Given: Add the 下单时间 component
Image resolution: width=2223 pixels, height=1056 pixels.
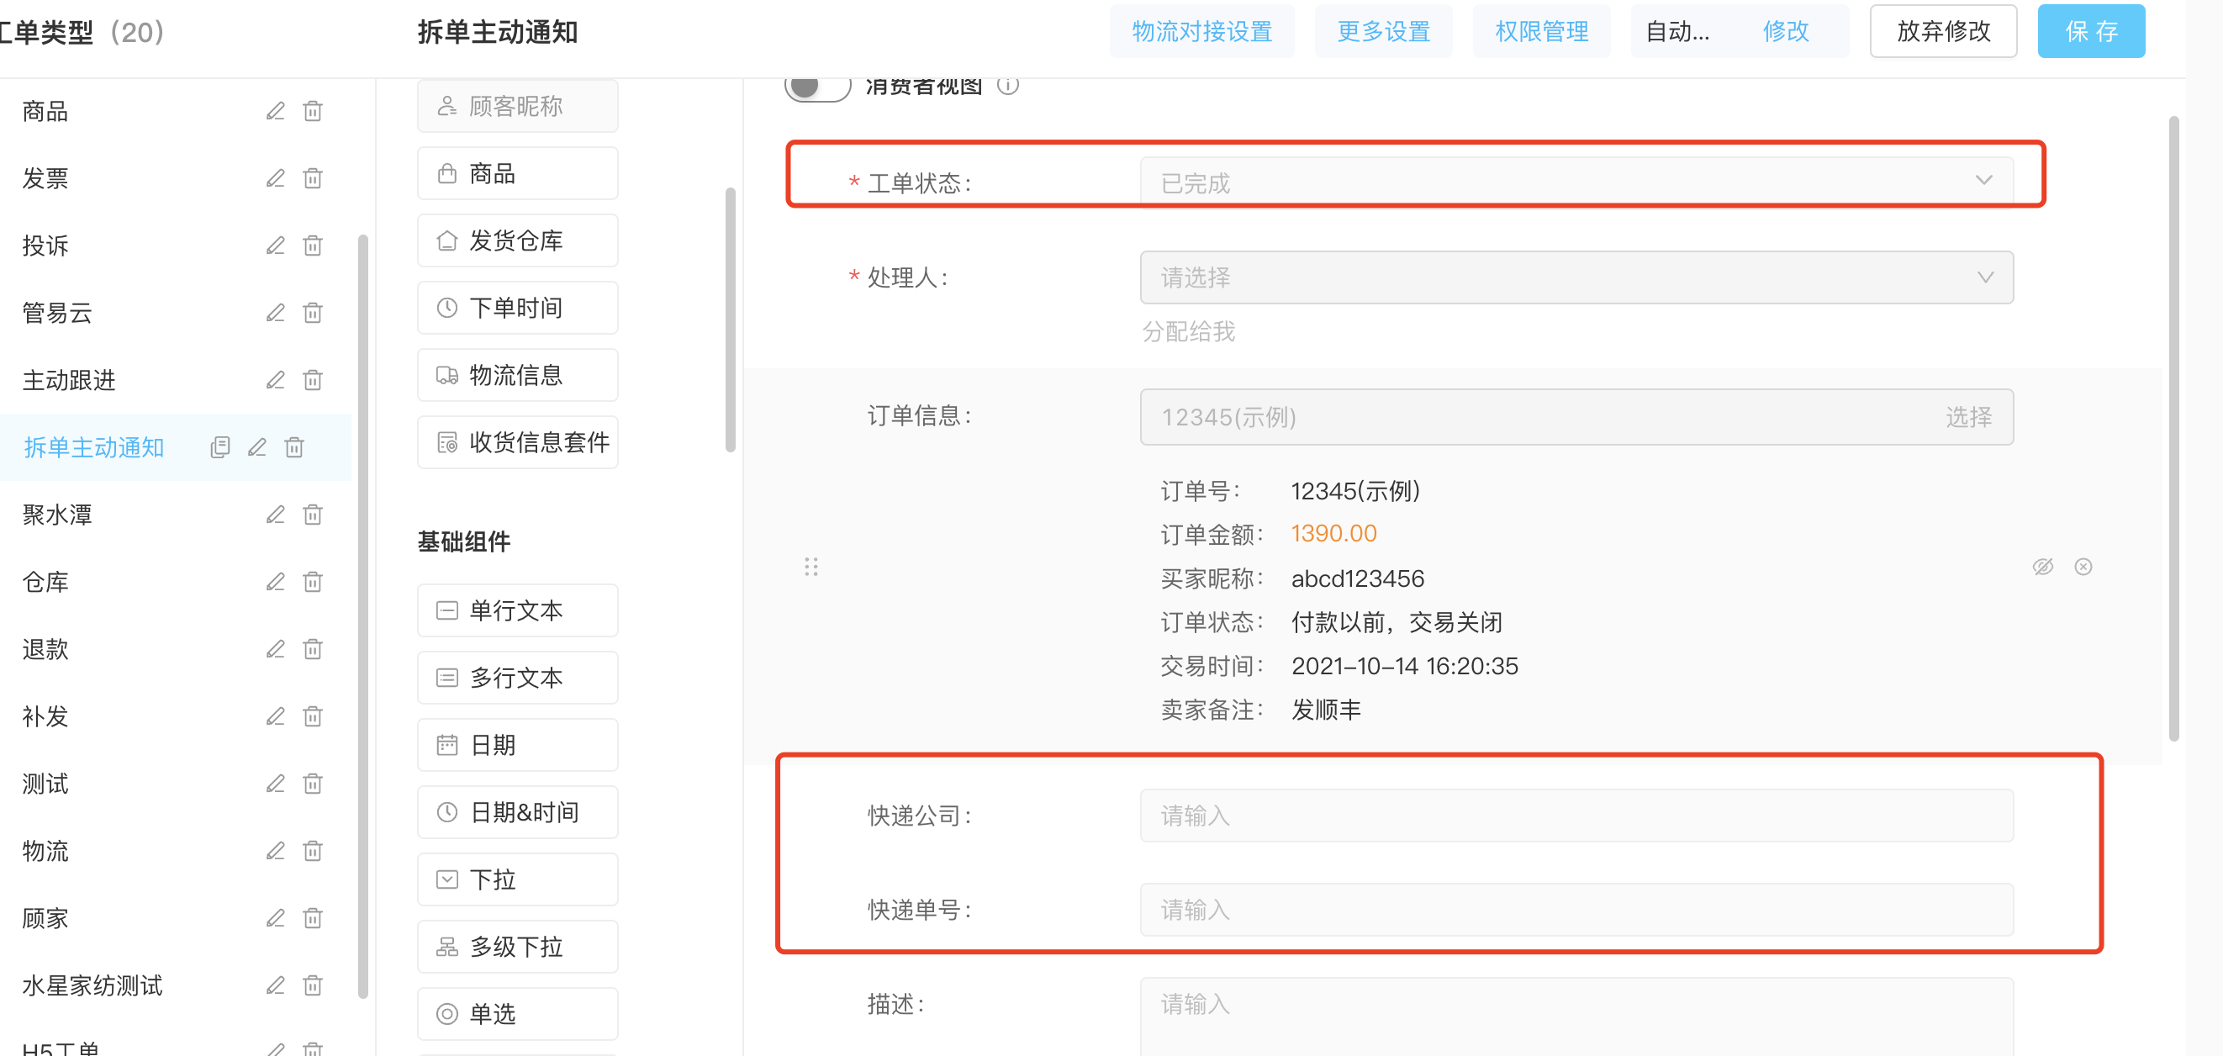Looking at the screenshot, I should [518, 308].
